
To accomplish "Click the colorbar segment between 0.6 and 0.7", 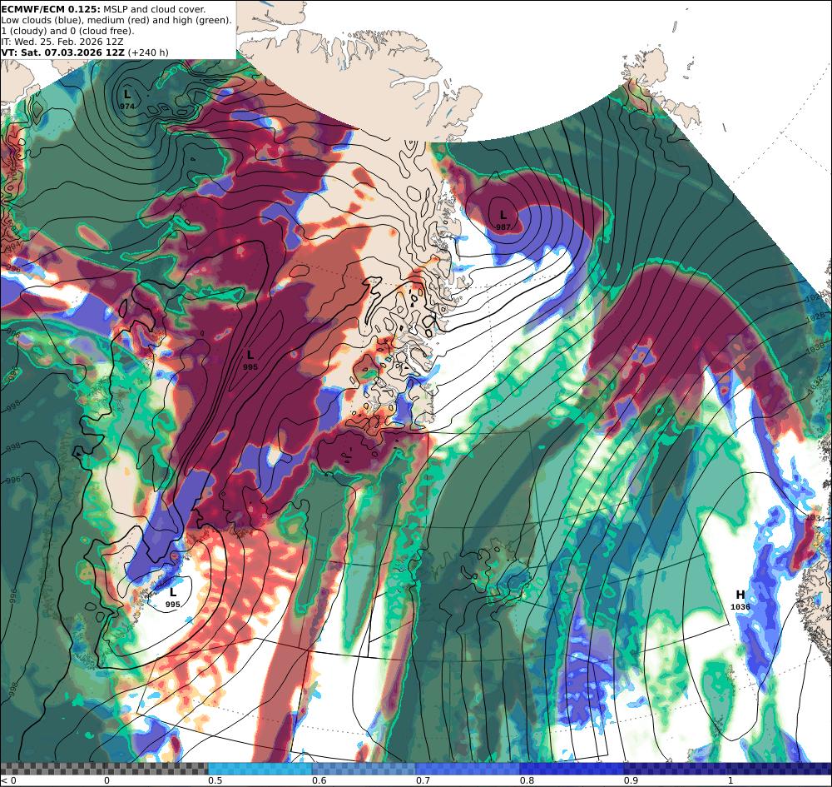I will coord(364,769).
